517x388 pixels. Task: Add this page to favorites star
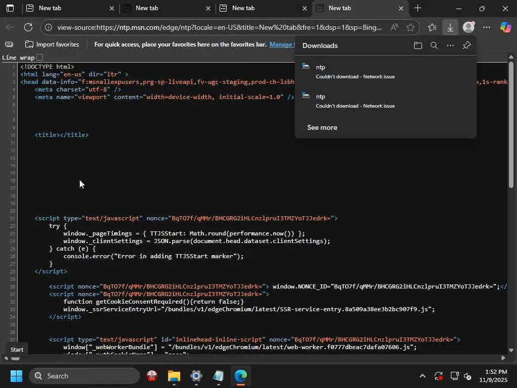click(410, 27)
